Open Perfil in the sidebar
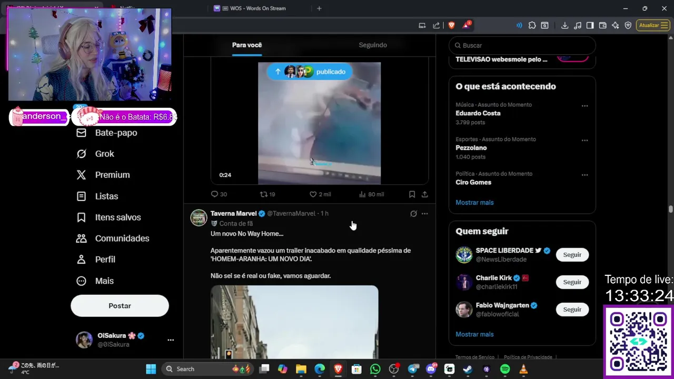 tap(96, 260)
